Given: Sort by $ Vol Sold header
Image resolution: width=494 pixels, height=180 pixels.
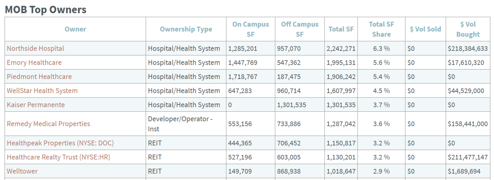Looking at the screenshot, I should (x=425, y=29).
